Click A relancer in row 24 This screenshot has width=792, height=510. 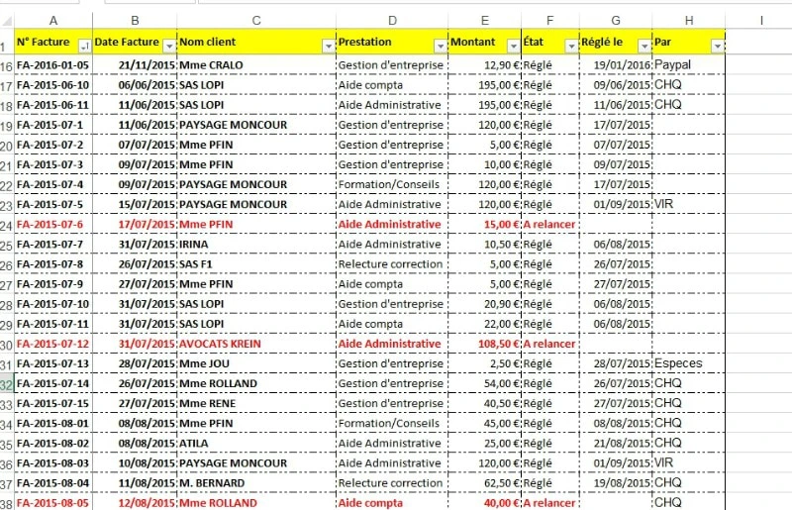click(549, 225)
